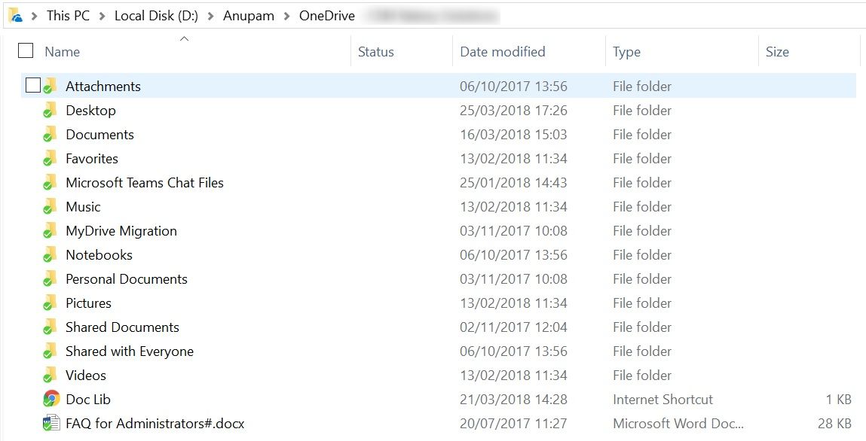Click the Microsoft Teams Chat Files folder icon

tap(50, 182)
